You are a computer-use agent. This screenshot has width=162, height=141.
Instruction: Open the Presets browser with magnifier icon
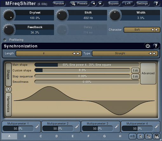tap(79, 3)
